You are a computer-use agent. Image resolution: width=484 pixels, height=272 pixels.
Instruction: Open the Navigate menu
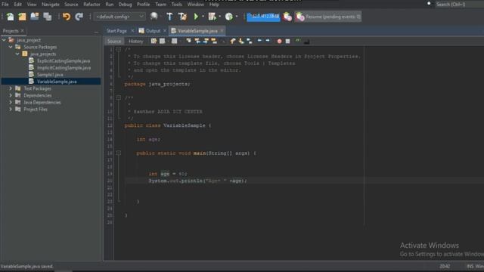coord(51,5)
